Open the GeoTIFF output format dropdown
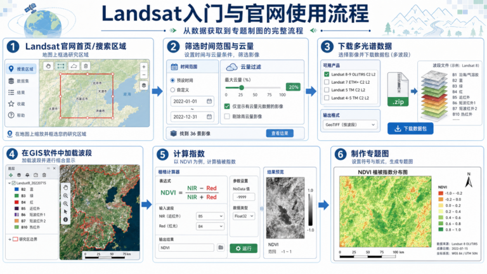This screenshot has width=487, height=274. (350, 124)
